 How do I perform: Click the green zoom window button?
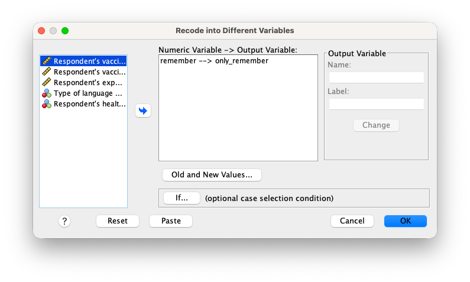click(x=65, y=31)
